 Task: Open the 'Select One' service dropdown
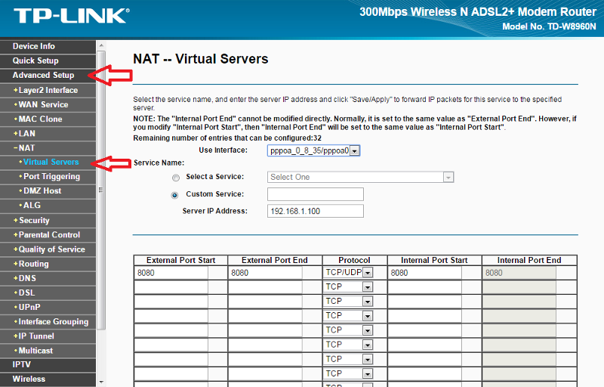[361, 177]
